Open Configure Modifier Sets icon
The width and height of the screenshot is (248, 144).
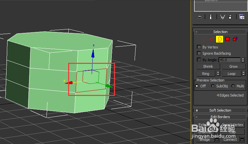(x=242, y=17)
